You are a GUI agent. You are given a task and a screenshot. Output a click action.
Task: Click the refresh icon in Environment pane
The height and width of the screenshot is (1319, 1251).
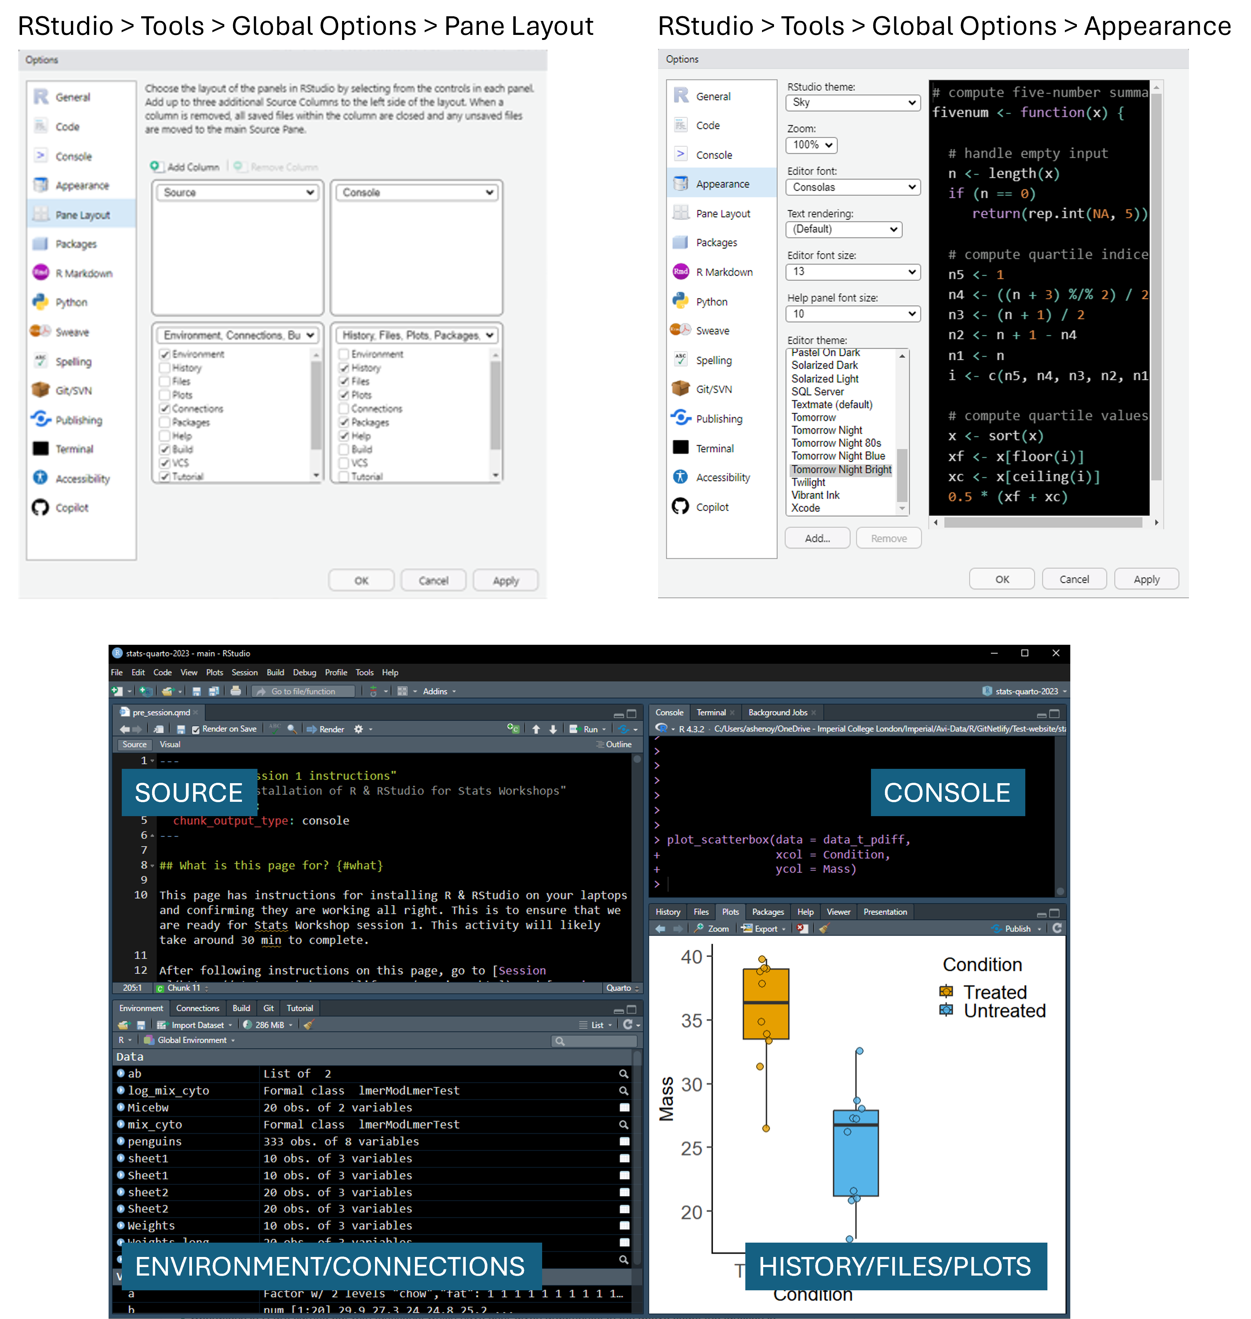tap(627, 1025)
